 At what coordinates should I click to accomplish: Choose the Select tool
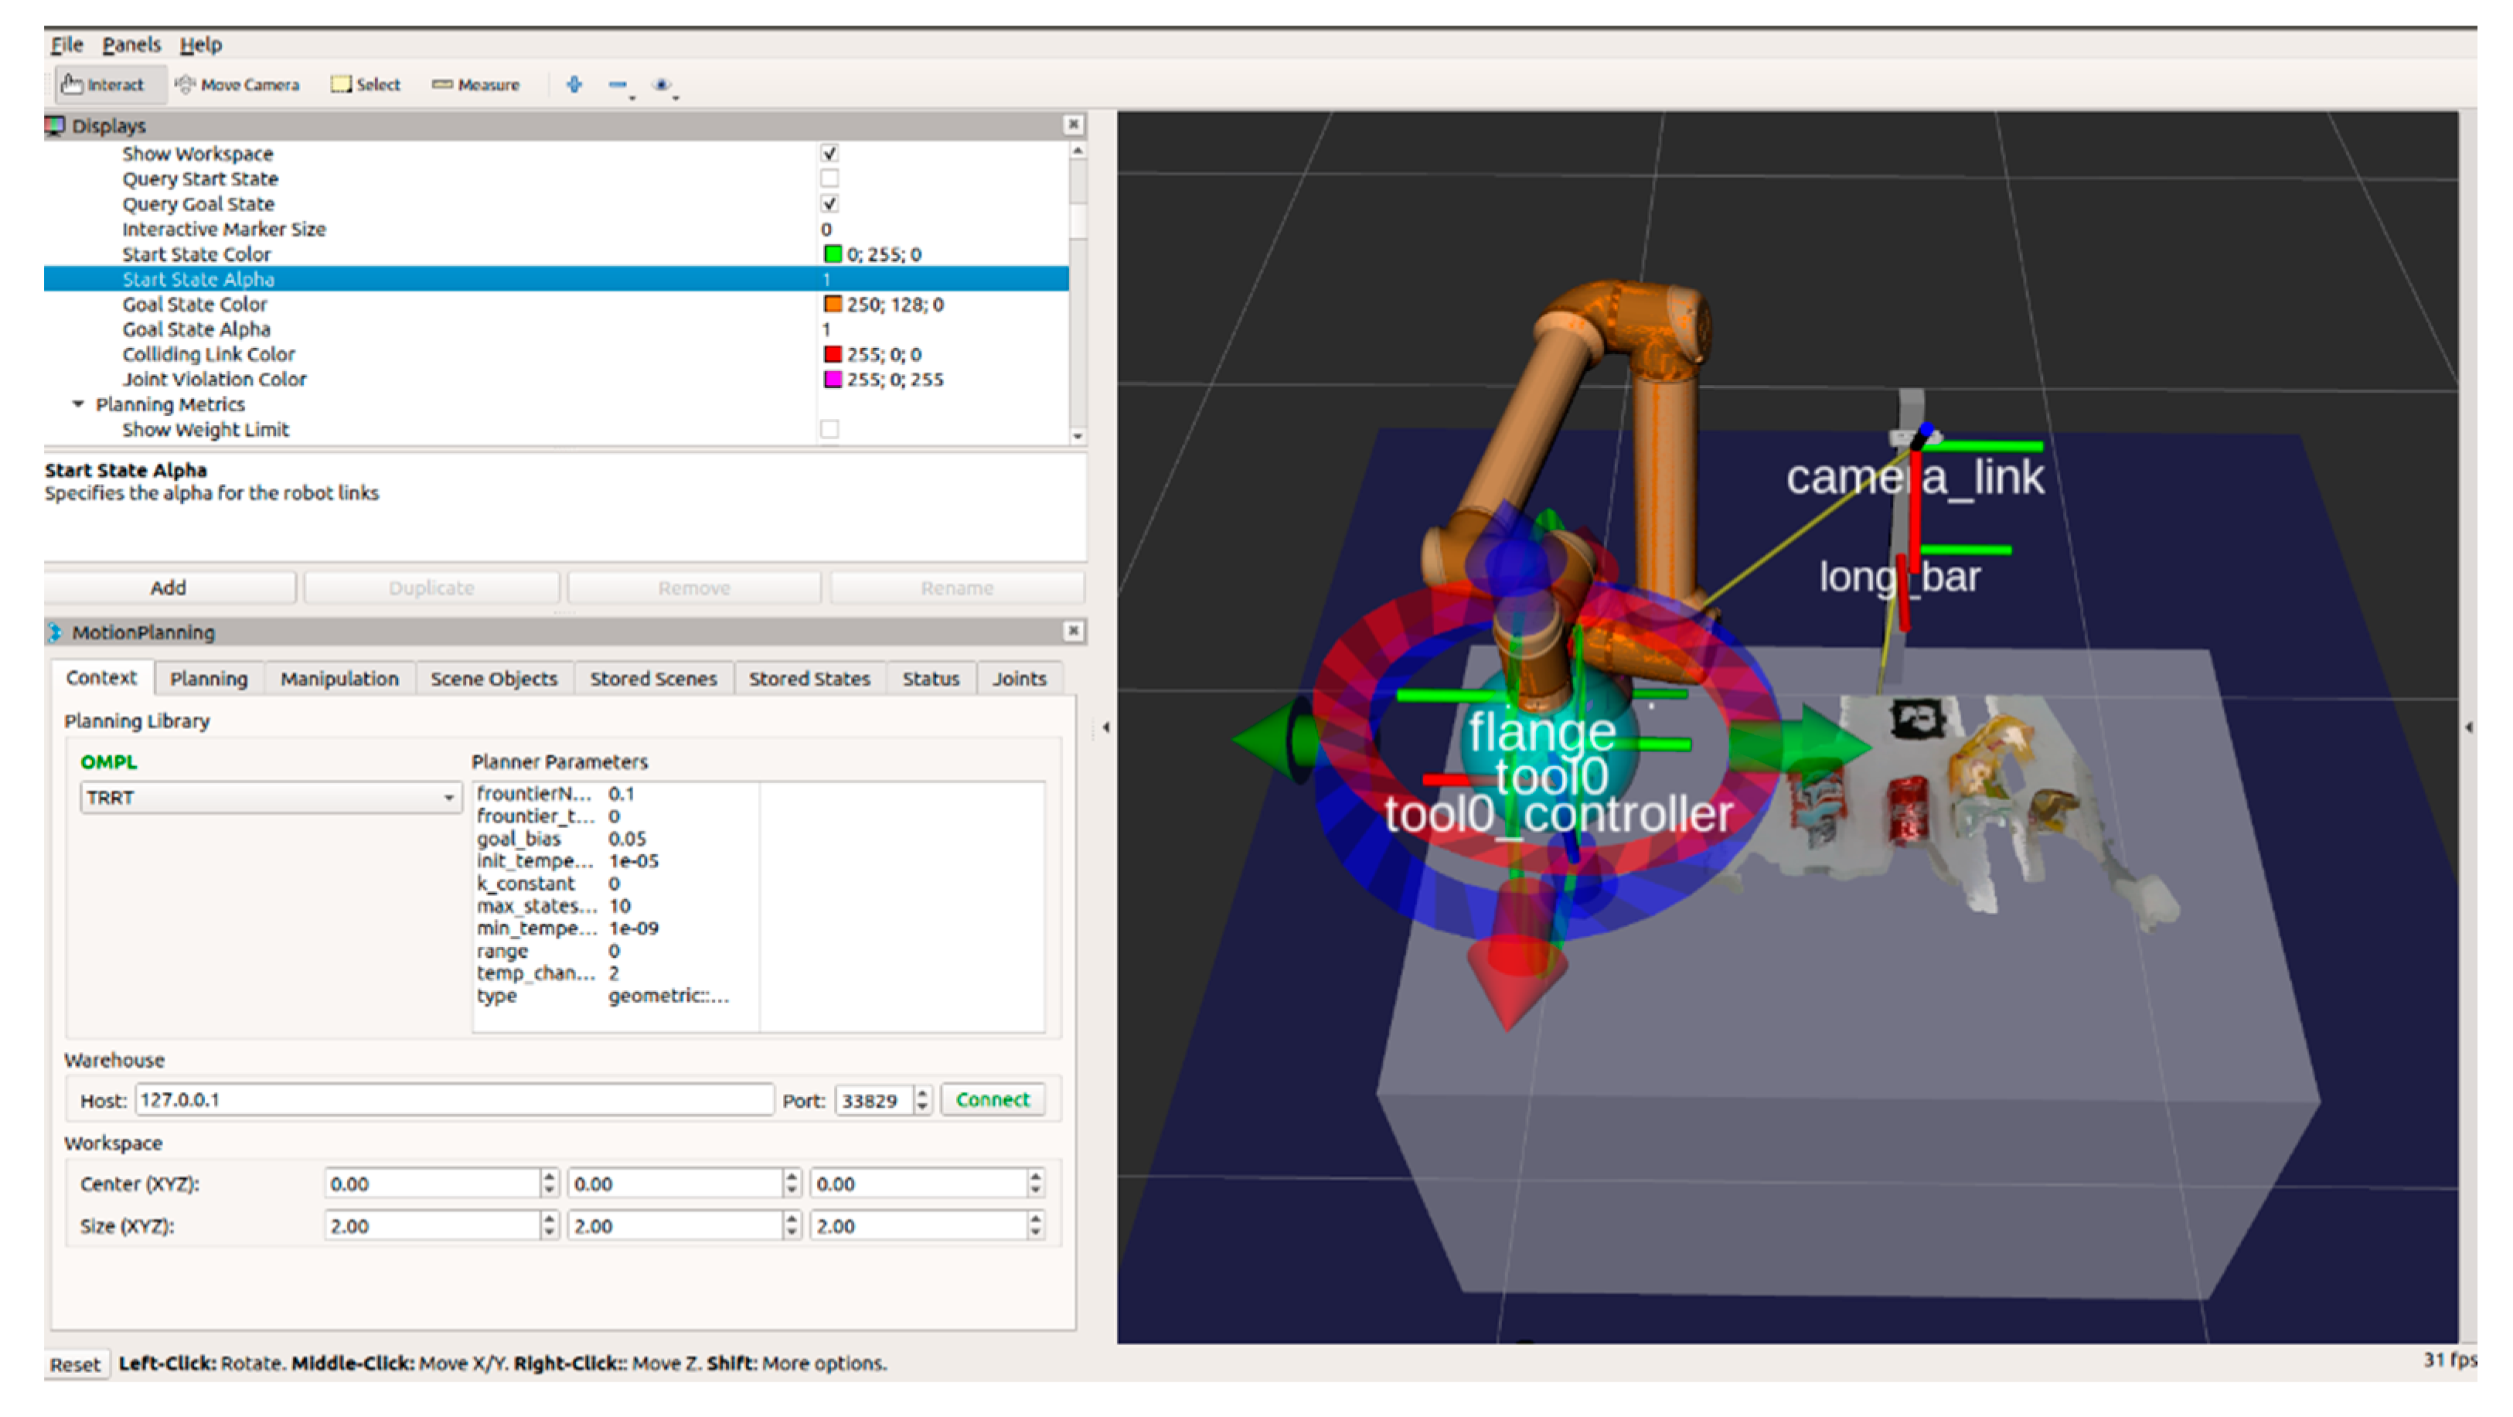tap(366, 85)
